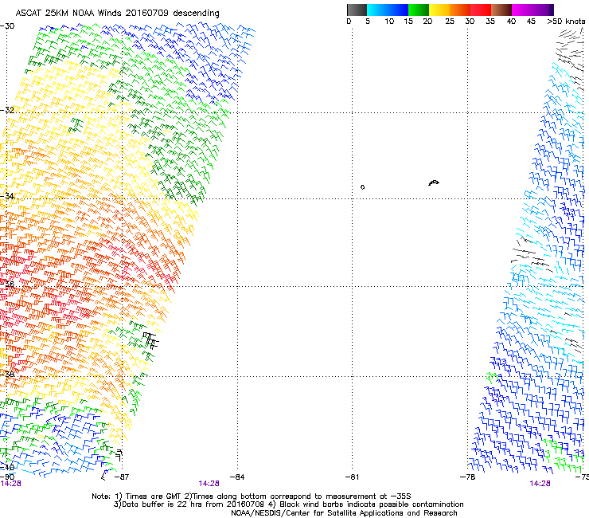Click the "-87" longitude axis label
Screen dimensions: 589x518
point(122,477)
